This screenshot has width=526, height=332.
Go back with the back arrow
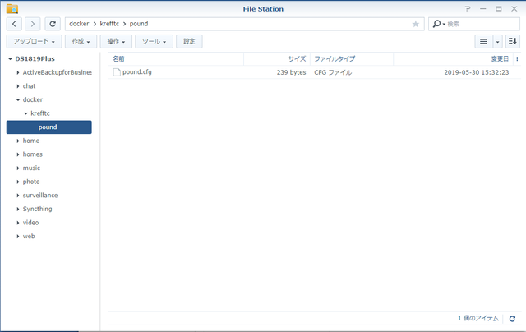tap(14, 24)
